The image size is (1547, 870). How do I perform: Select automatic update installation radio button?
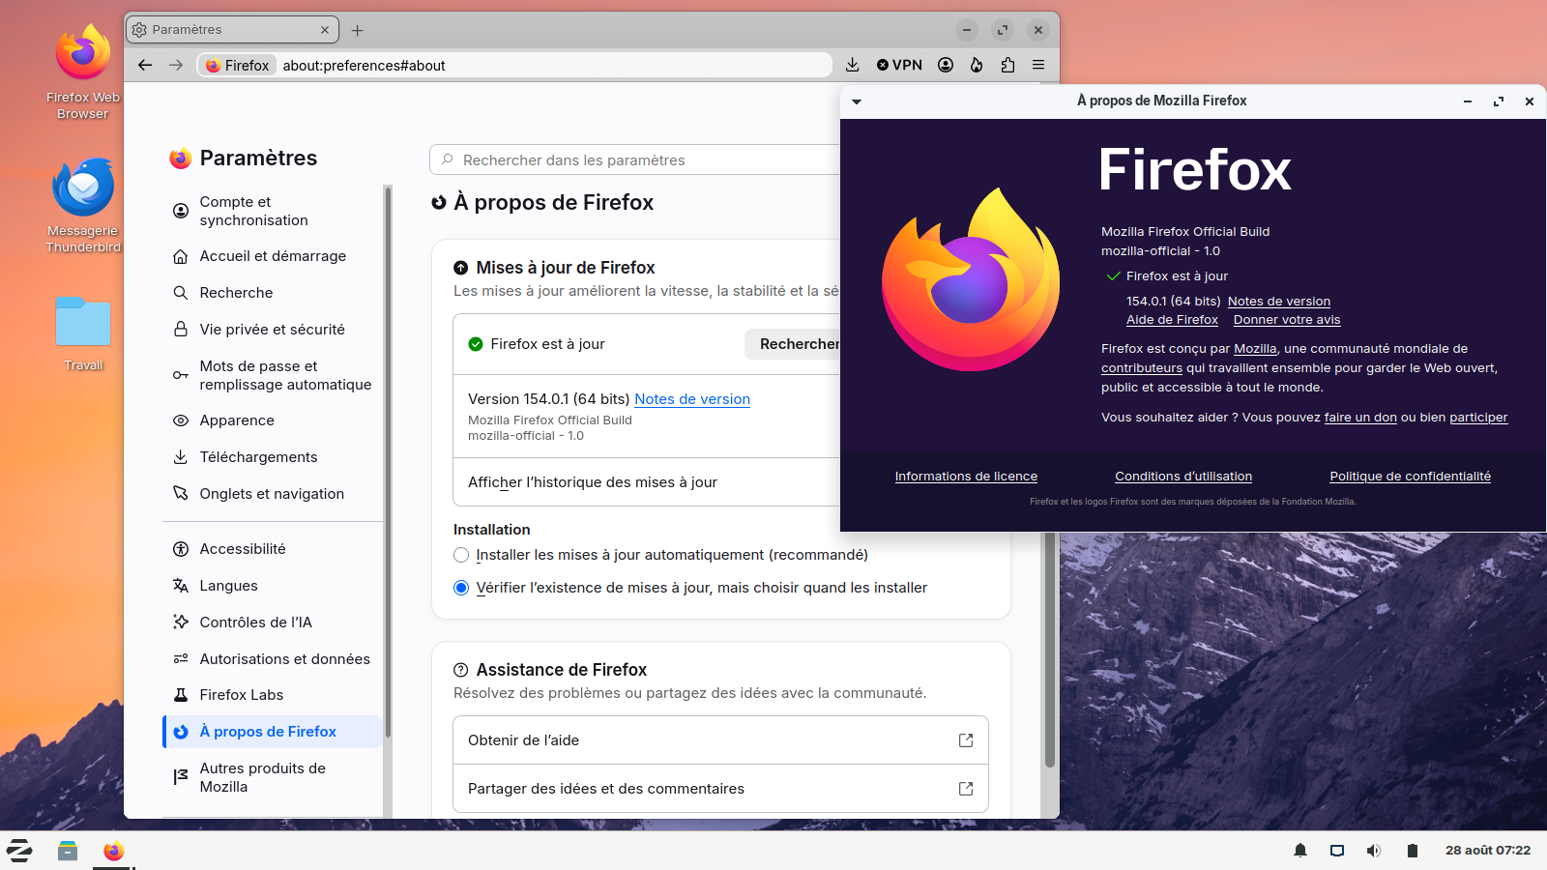click(461, 555)
